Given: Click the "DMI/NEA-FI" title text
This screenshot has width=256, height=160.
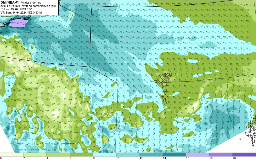Looking at the screenshot, I should coord(9,2).
